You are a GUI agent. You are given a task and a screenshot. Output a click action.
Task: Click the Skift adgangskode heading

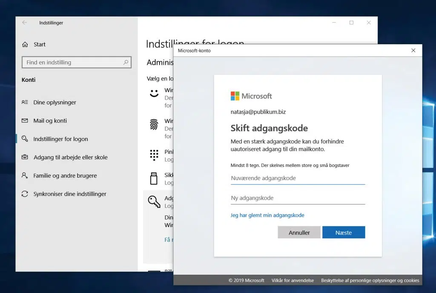270,128
